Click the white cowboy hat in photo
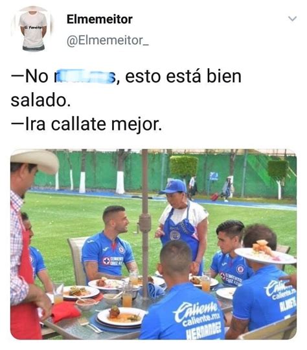The height and width of the screenshot is (350, 307). click(x=34, y=160)
